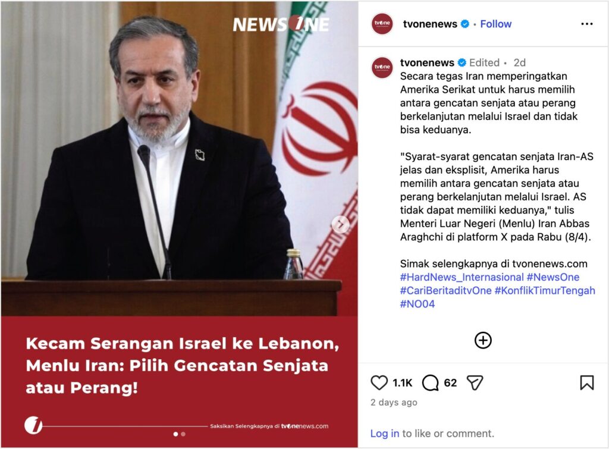The height and width of the screenshot is (449, 609).
Task: Open tvonenews username in header
Action: [430, 24]
